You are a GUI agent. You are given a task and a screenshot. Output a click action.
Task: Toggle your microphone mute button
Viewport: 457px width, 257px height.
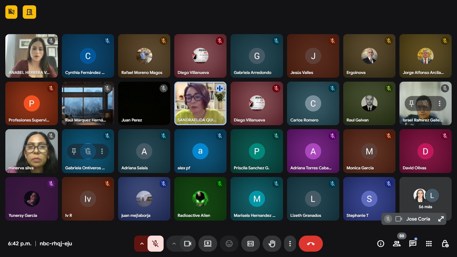[x=155, y=244]
